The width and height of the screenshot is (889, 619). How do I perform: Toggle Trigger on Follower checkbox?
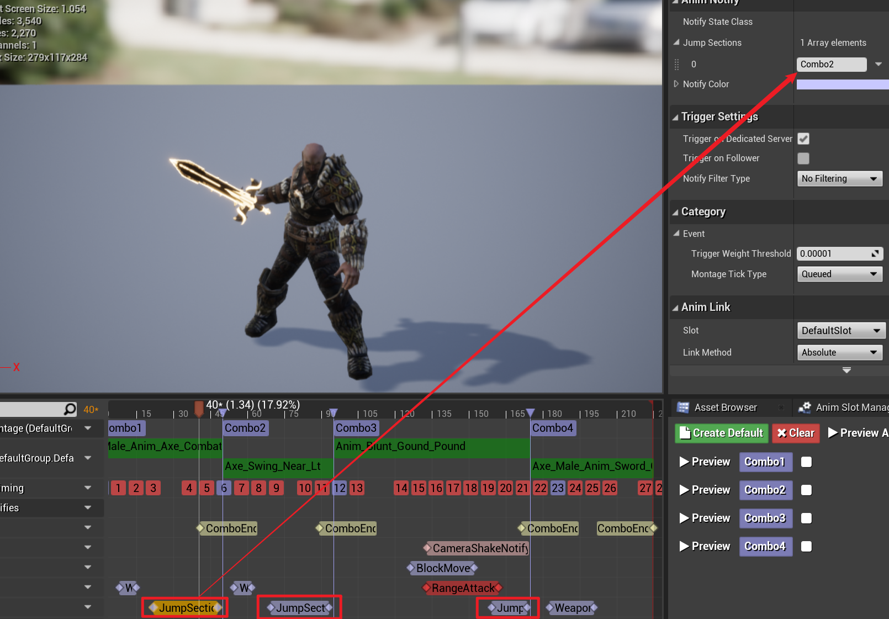click(803, 158)
